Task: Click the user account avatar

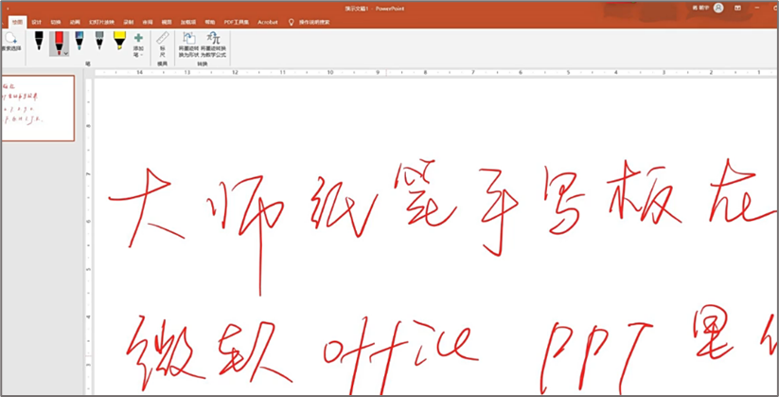Action: 718,8
